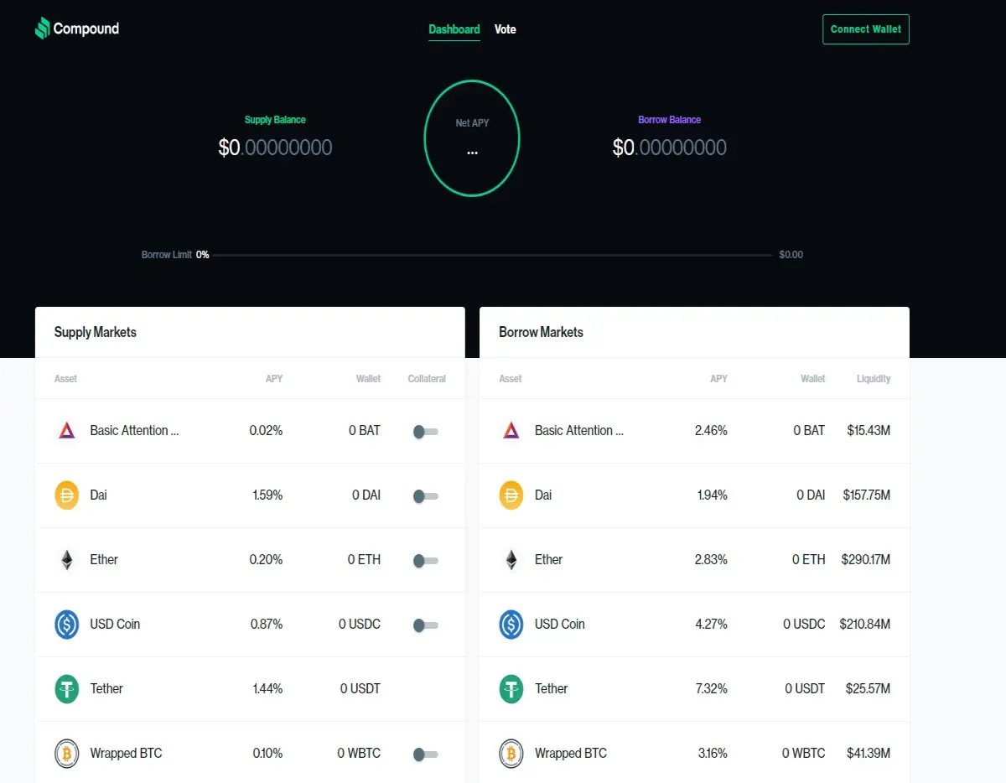The image size is (1006, 783).
Task: Click the USD Coin icon in Borrow Markets
Action: (x=511, y=624)
